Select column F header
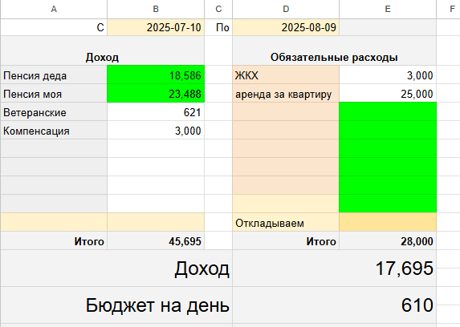Image resolution: width=460 pixels, height=327 pixels. click(x=449, y=9)
